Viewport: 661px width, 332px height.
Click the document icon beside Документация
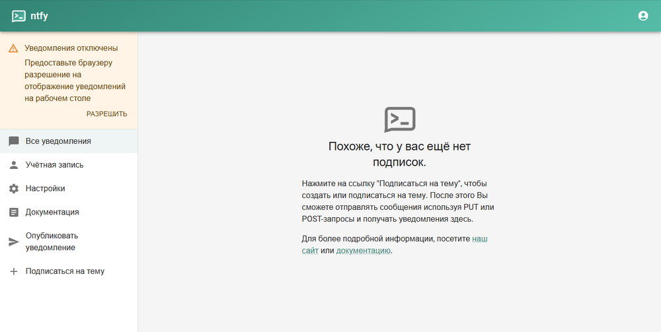click(x=13, y=212)
